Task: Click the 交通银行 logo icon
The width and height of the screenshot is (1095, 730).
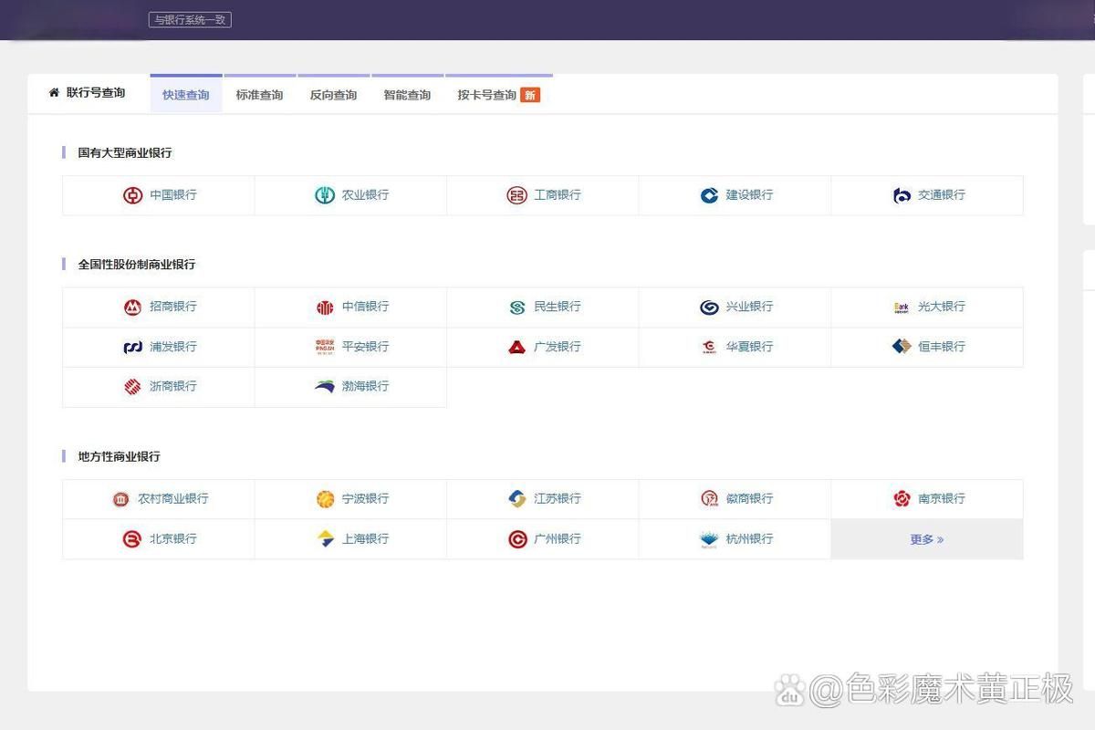Action: tap(902, 195)
